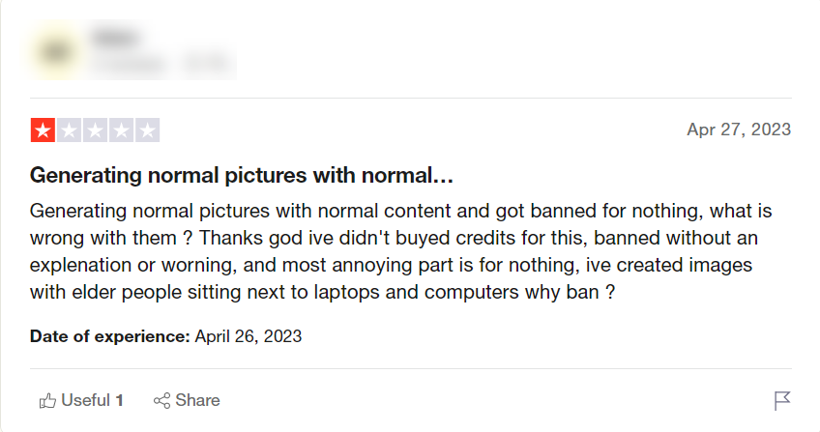820x432 pixels.
Task: Open the blurred reviewer avatar
Action: coord(54,53)
